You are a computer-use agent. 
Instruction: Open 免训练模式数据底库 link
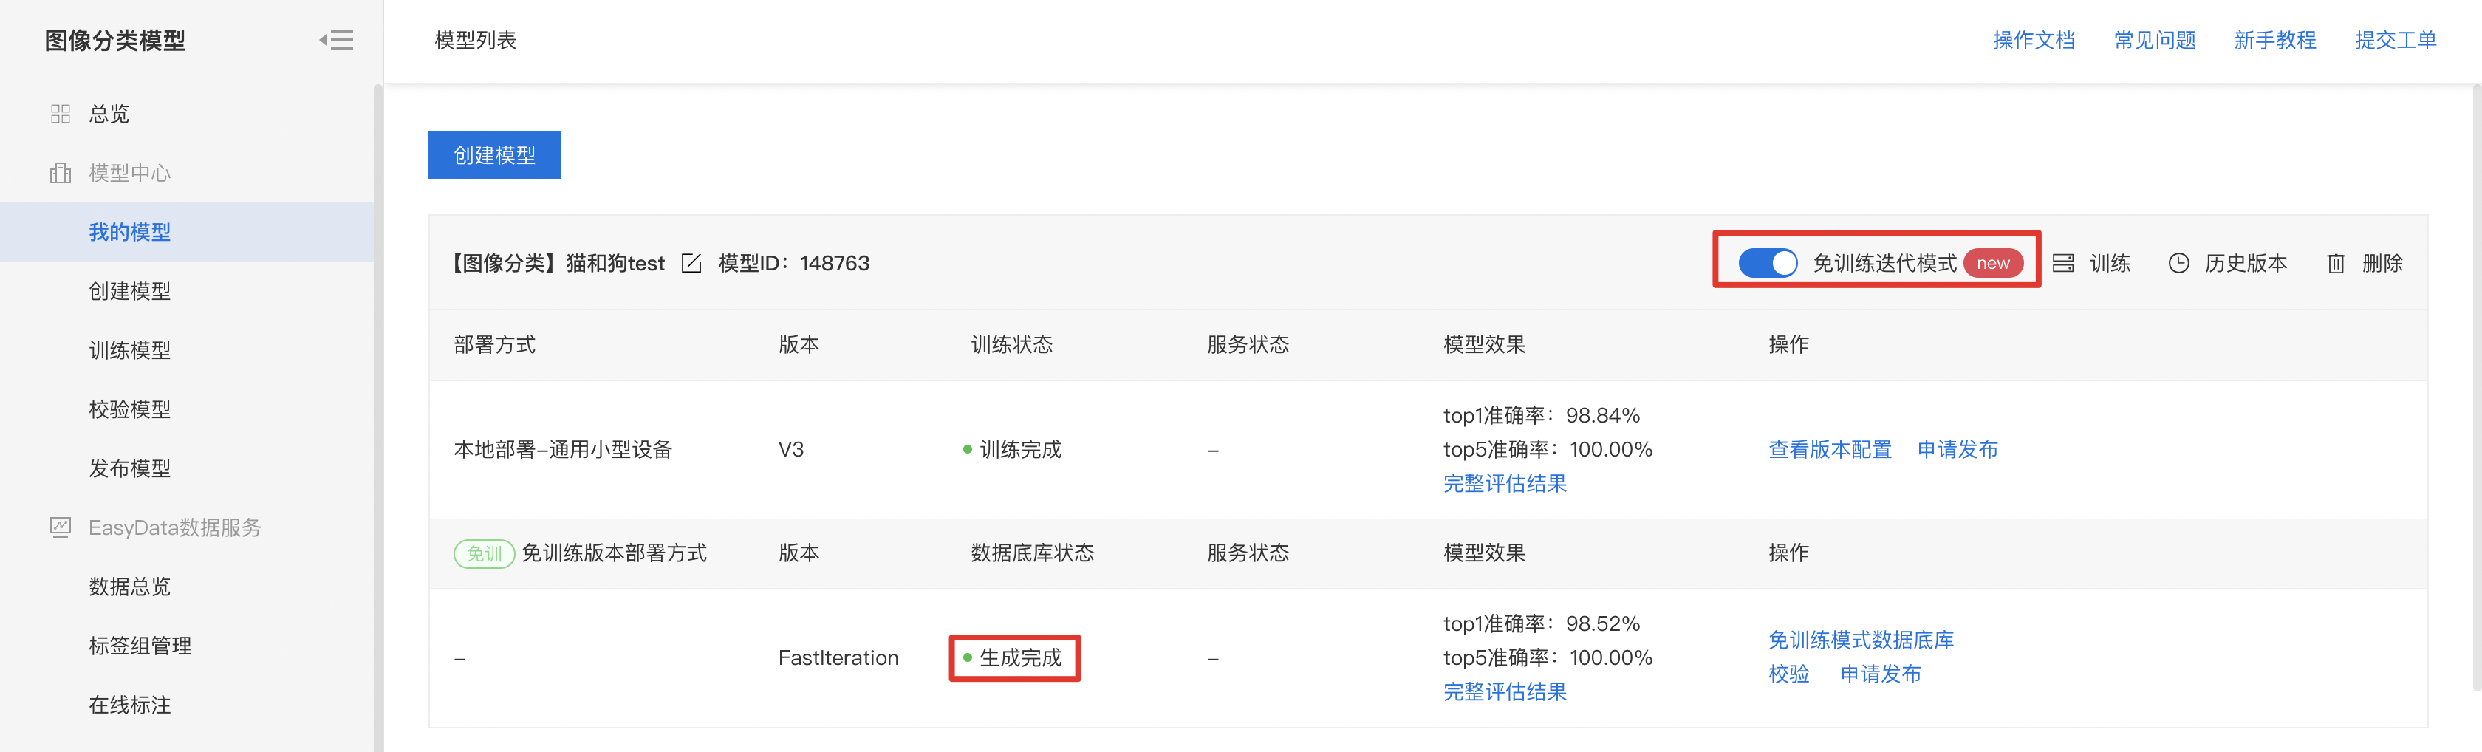pyautogui.click(x=1861, y=640)
